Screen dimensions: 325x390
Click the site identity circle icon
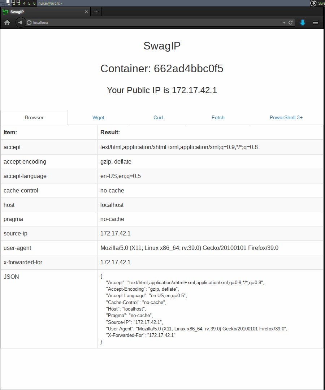(x=29, y=23)
